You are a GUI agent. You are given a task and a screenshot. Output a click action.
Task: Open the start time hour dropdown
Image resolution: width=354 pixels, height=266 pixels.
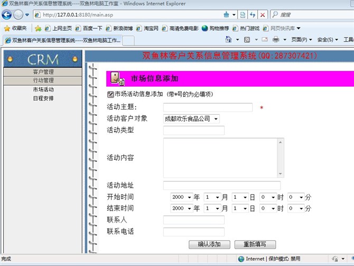[267, 197]
